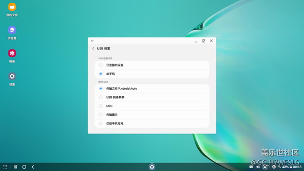
Task: Close the USB settings window
Action: pos(211,41)
